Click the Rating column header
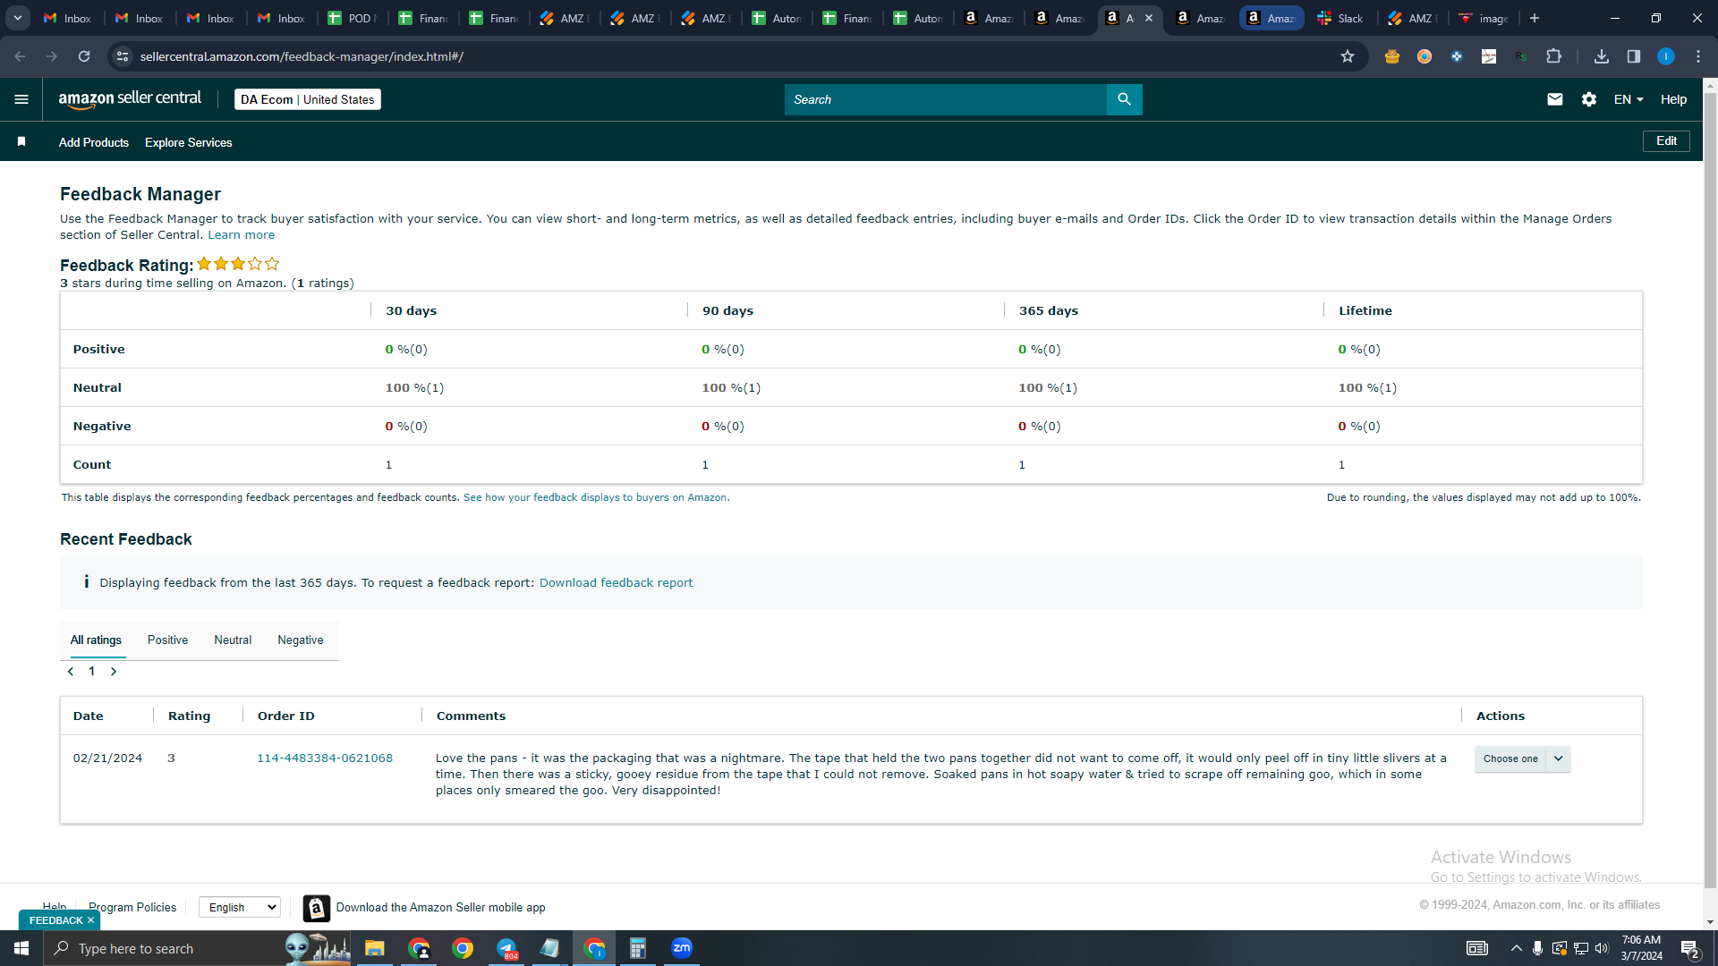 coord(190,716)
